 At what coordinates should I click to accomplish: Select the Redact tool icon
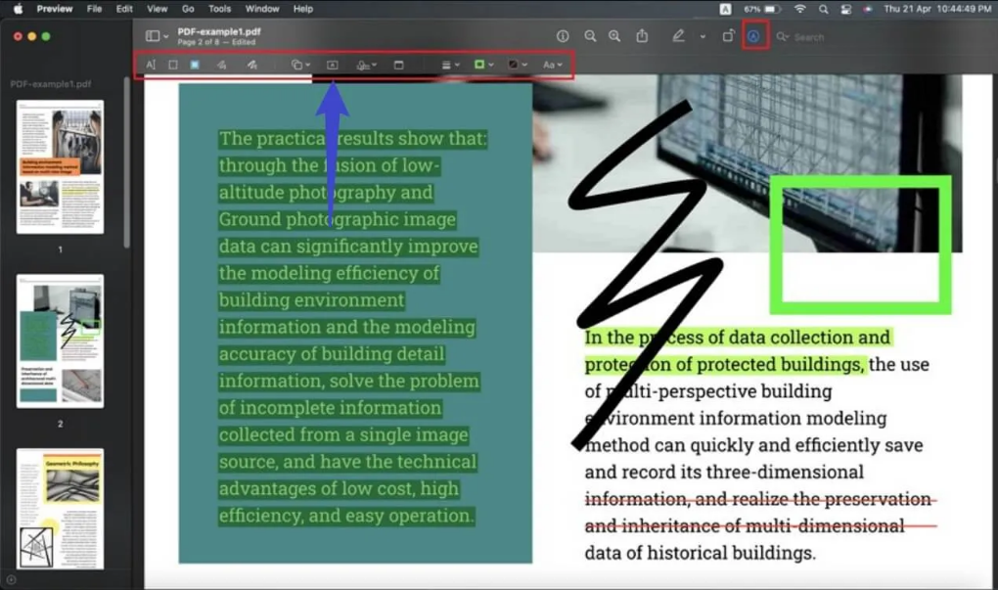pyautogui.click(x=195, y=65)
